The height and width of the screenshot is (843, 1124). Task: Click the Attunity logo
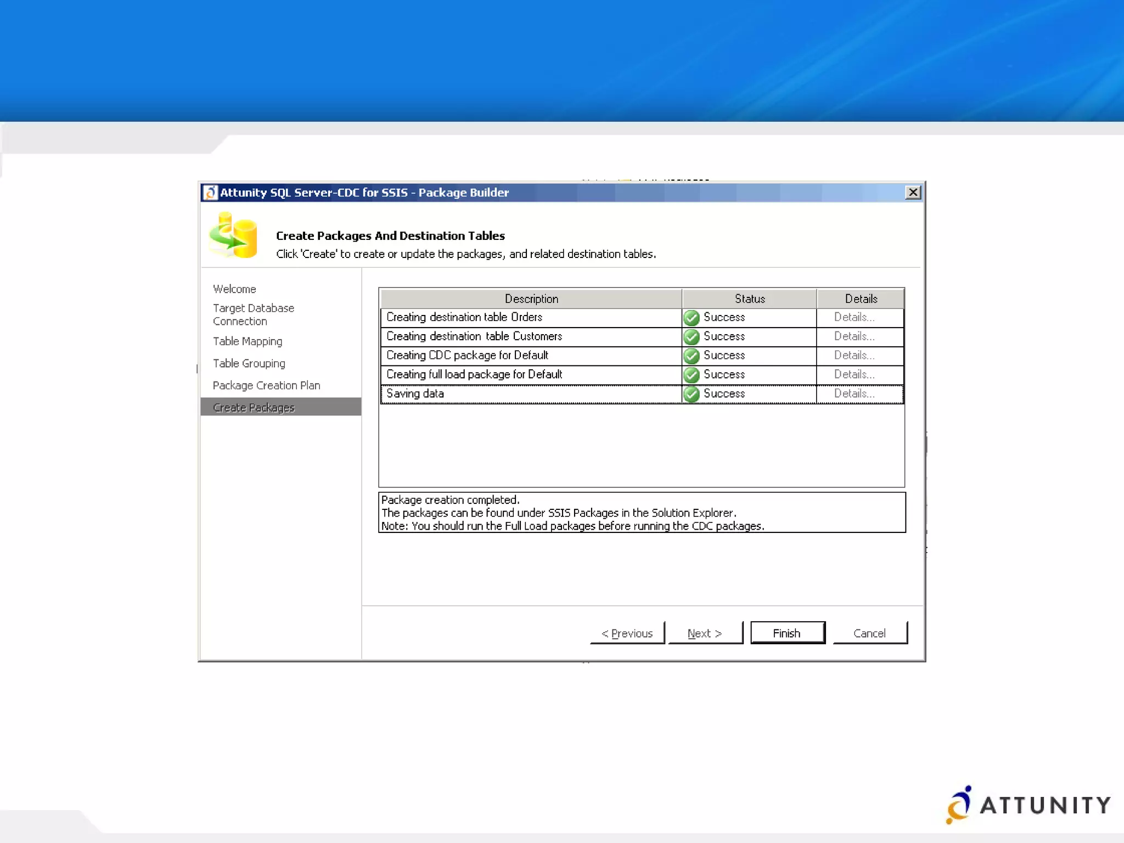point(1028,805)
